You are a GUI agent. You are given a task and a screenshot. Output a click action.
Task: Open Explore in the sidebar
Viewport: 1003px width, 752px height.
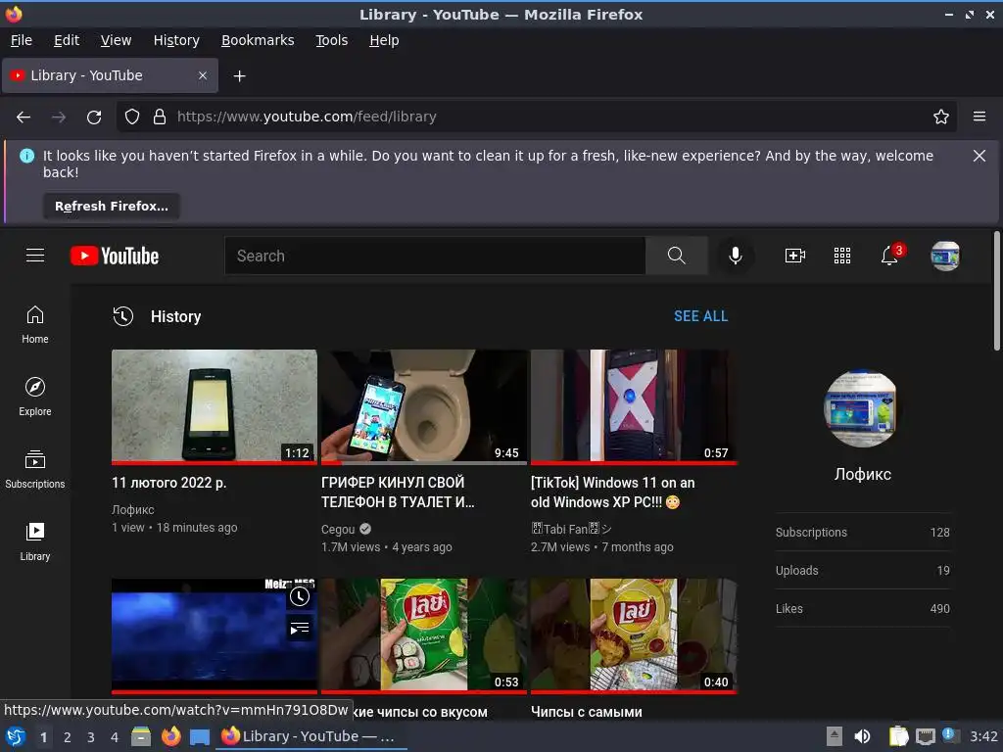(x=35, y=398)
